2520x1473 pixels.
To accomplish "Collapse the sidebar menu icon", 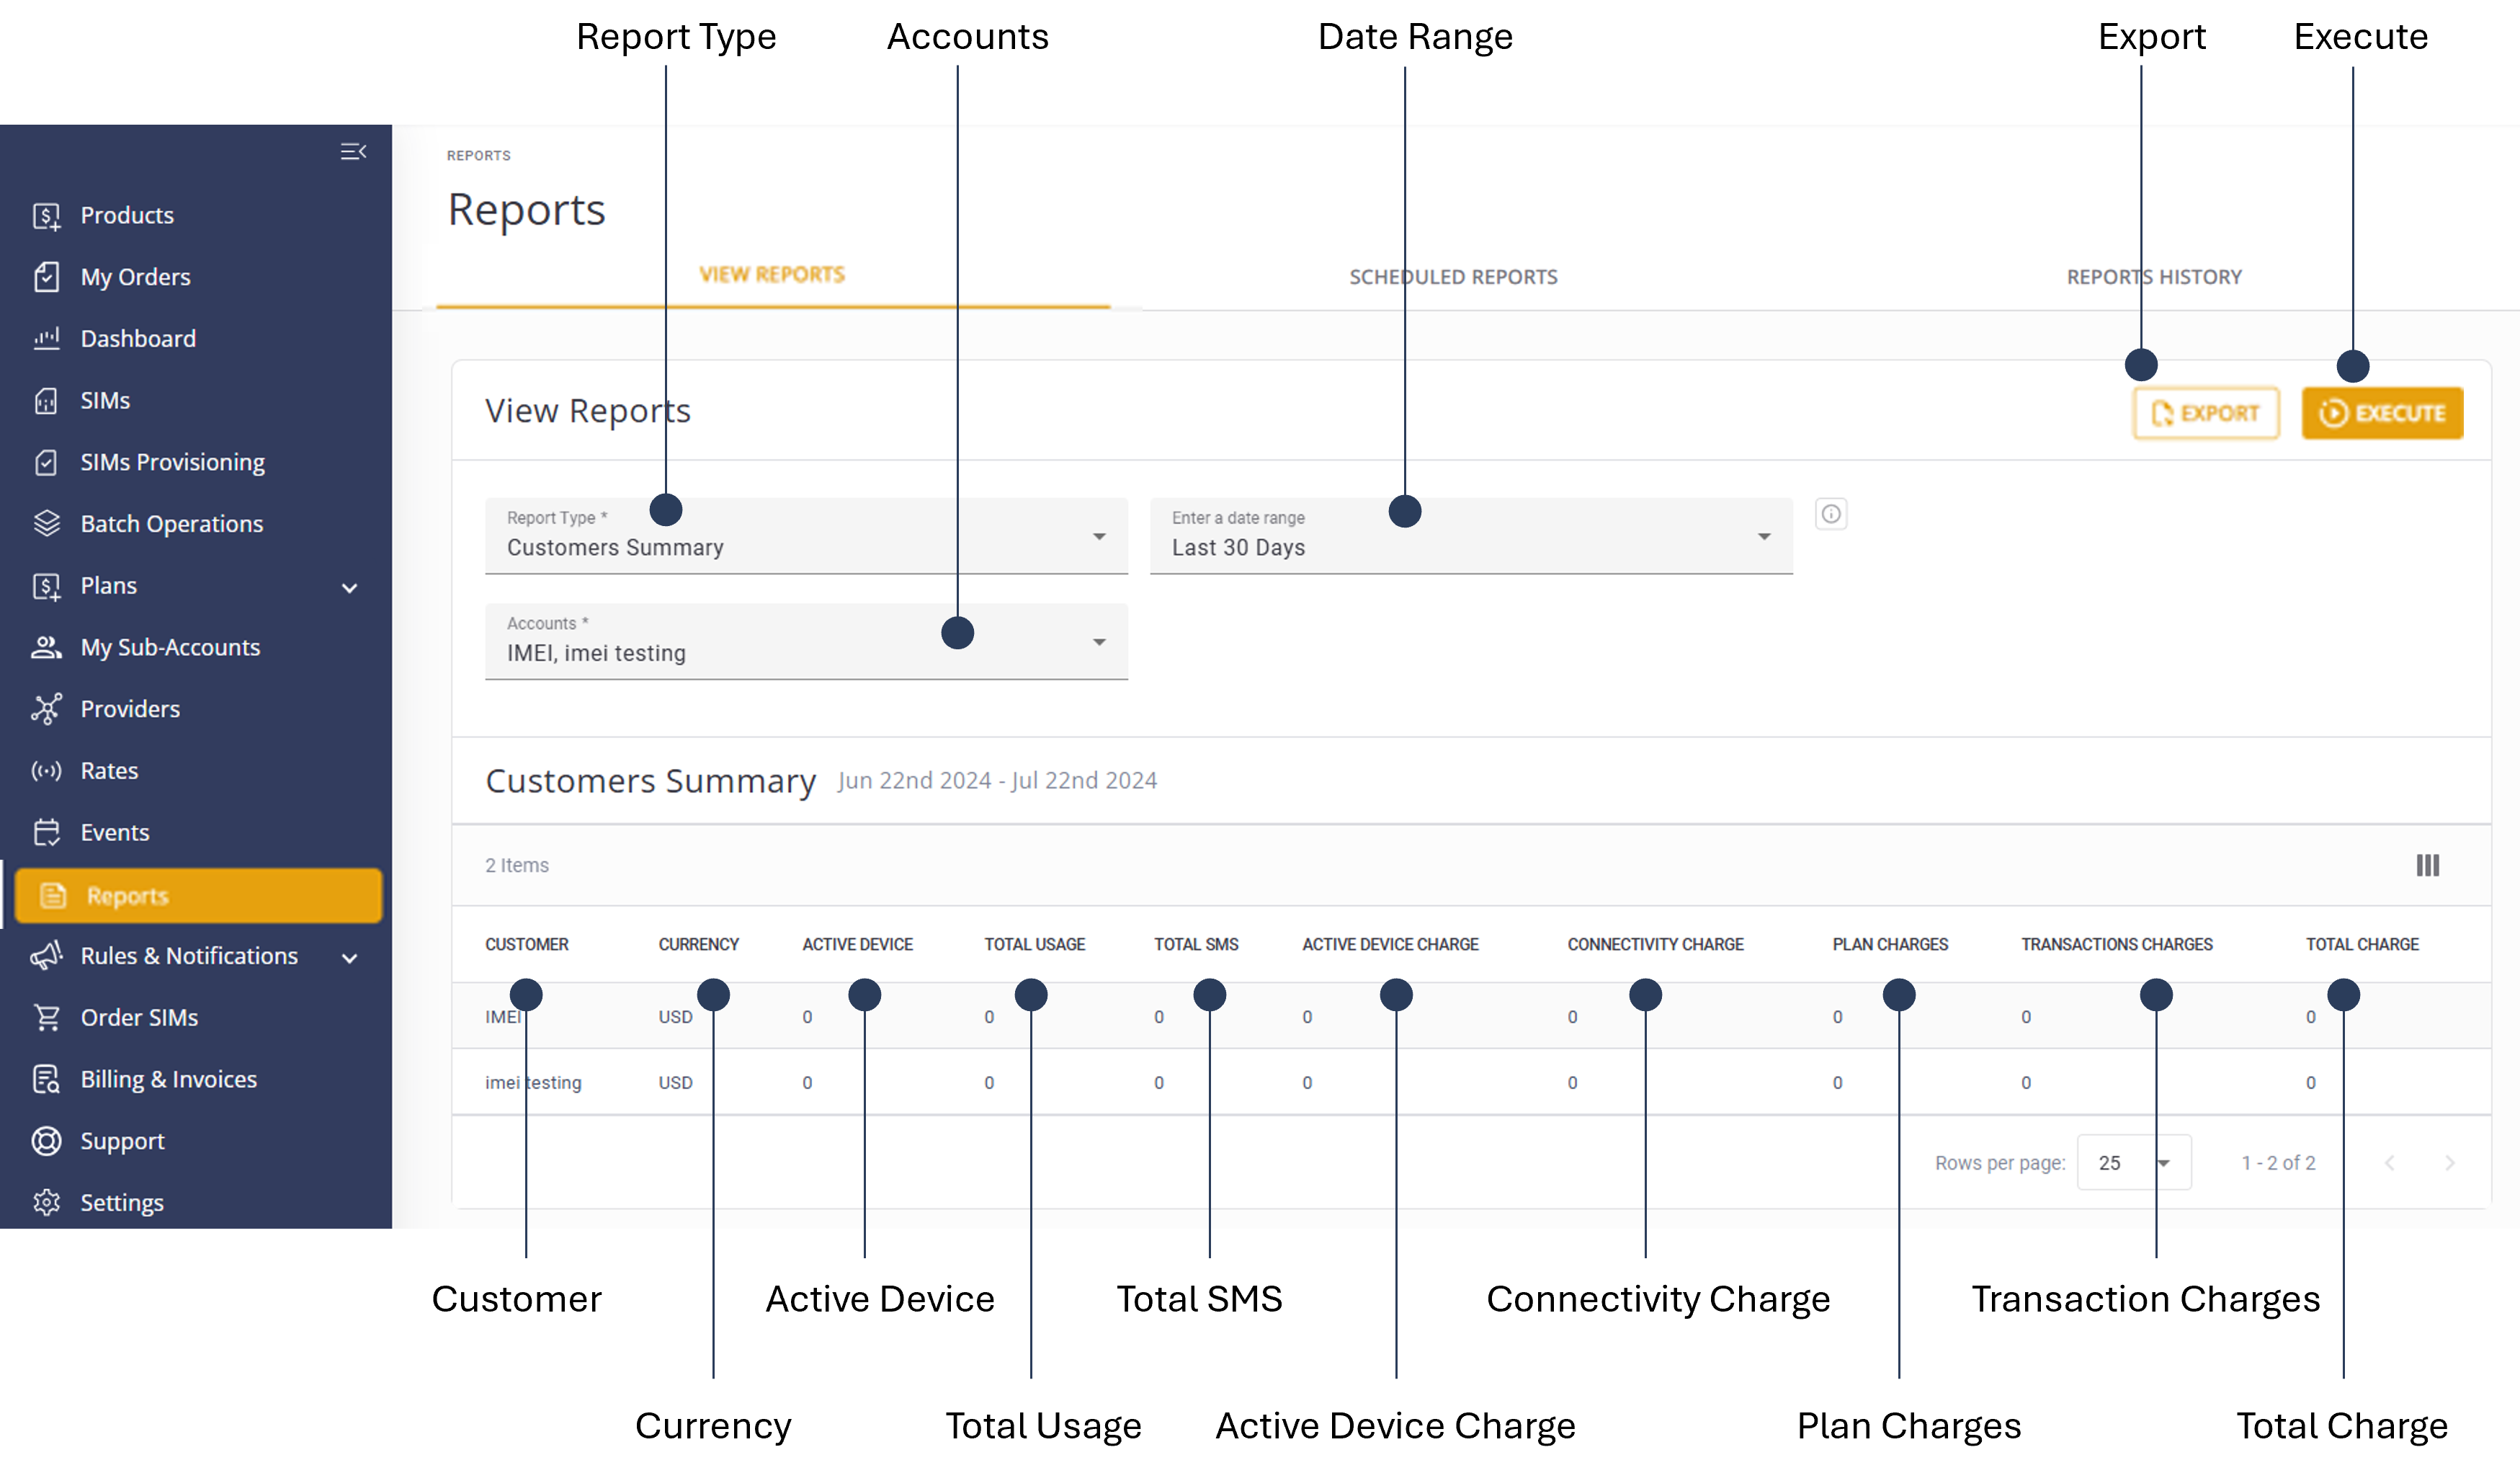I will 353,152.
